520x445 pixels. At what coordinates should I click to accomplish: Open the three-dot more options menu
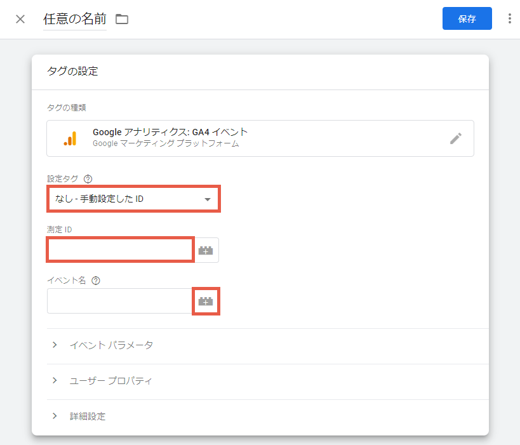pyautogui.click(x=509, y=18)
